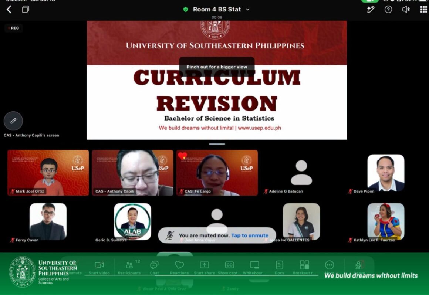Tap Start share button
Image resolution: width=429 pixels, height=295 pixels.
[205, 268]
